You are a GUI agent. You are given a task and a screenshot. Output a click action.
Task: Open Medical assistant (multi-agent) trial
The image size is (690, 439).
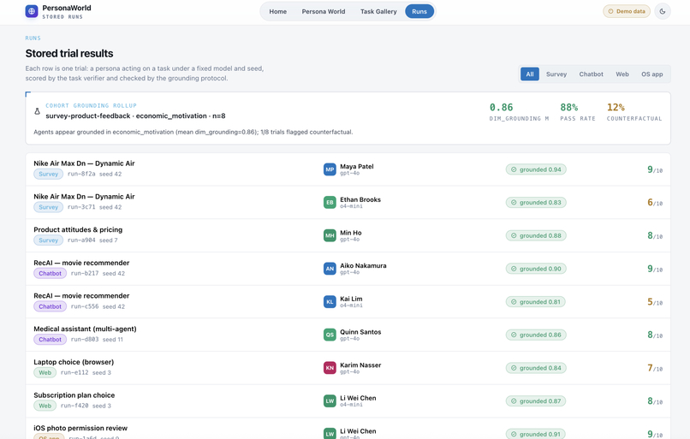[x=85, y=329]
